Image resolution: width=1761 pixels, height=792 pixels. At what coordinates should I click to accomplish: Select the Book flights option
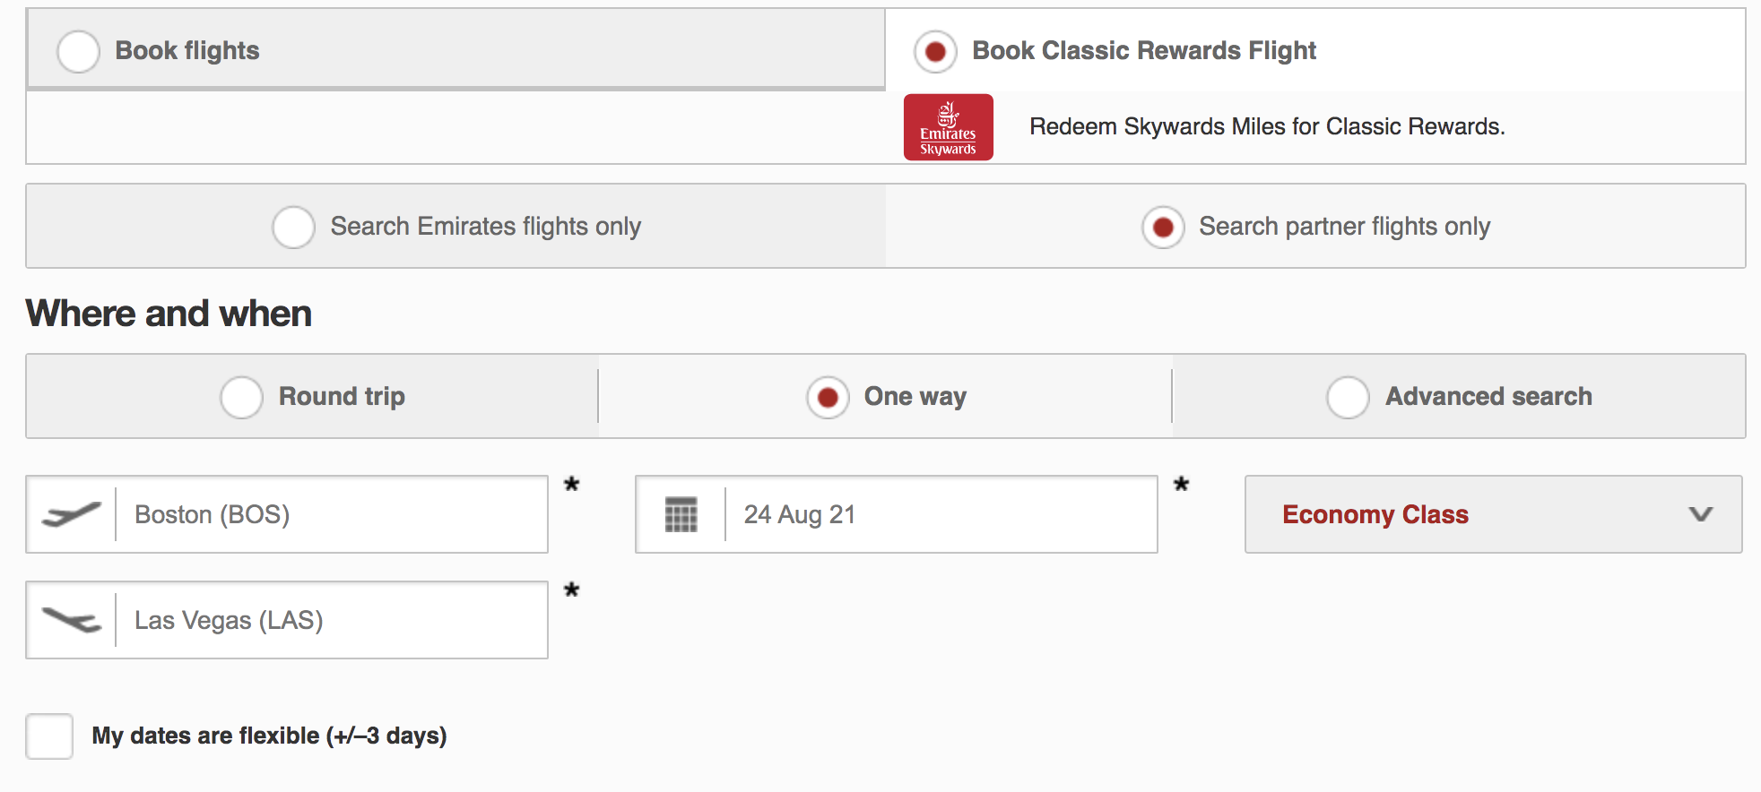coord(79,51)
